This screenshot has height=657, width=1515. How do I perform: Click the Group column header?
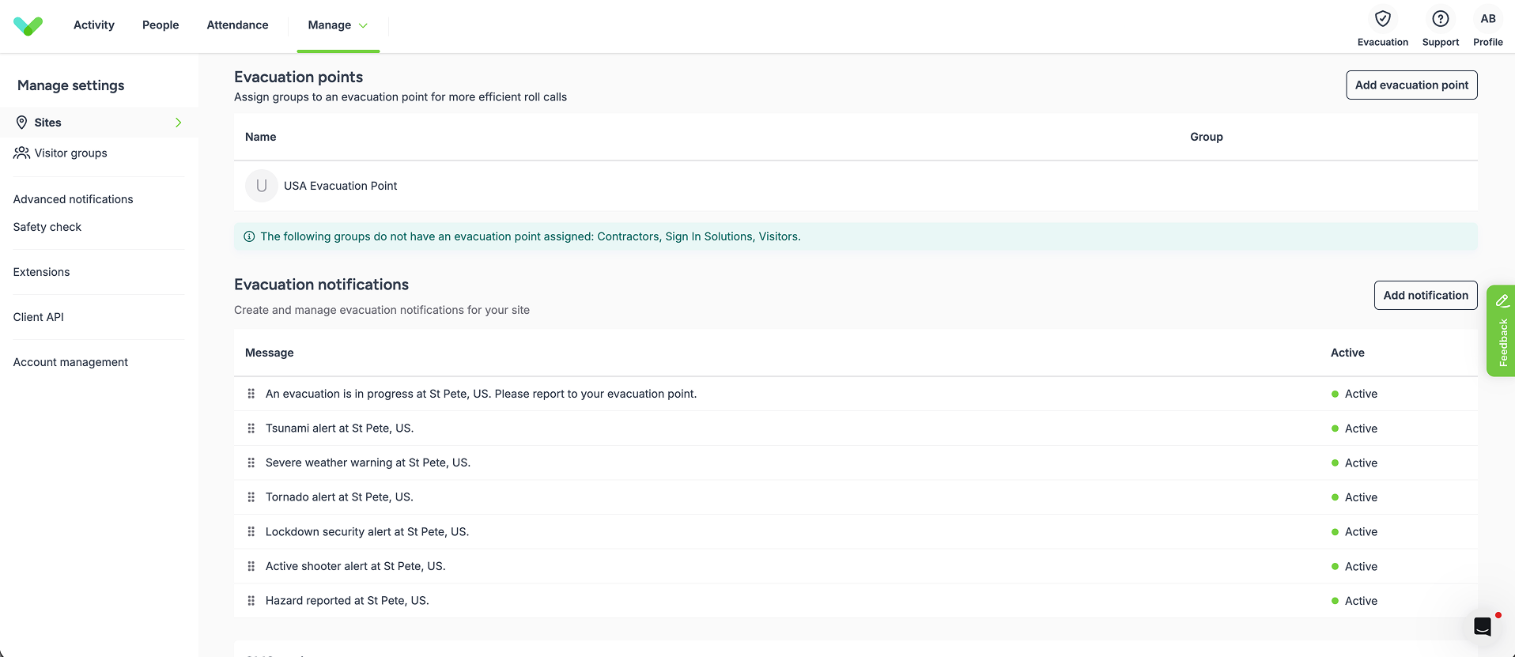pos(1206,137)
